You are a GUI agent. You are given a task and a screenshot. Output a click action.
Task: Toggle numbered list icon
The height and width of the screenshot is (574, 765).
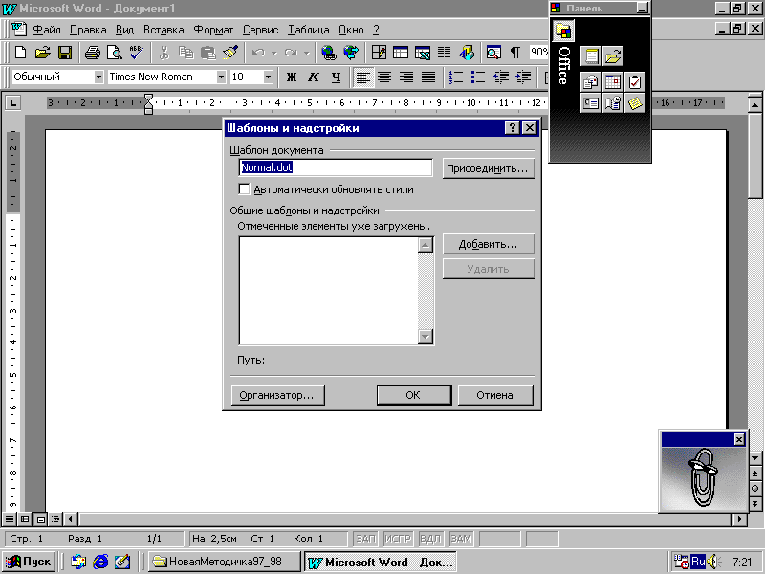coord(456,77)
